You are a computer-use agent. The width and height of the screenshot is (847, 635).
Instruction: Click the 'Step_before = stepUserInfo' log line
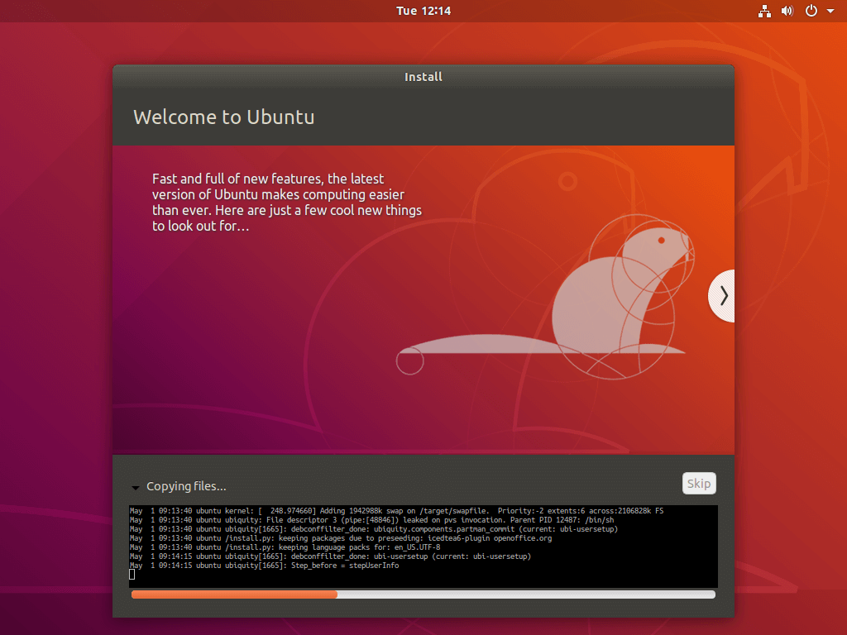coord(264,566)
